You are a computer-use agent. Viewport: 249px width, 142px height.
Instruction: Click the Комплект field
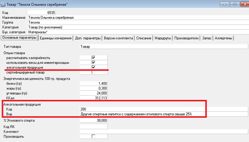(x=164, y=131)
